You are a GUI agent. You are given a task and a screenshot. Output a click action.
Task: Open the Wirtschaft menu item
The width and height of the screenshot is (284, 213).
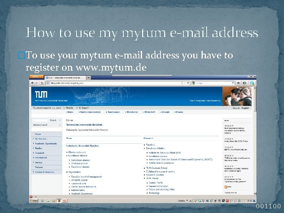(150, 112)
